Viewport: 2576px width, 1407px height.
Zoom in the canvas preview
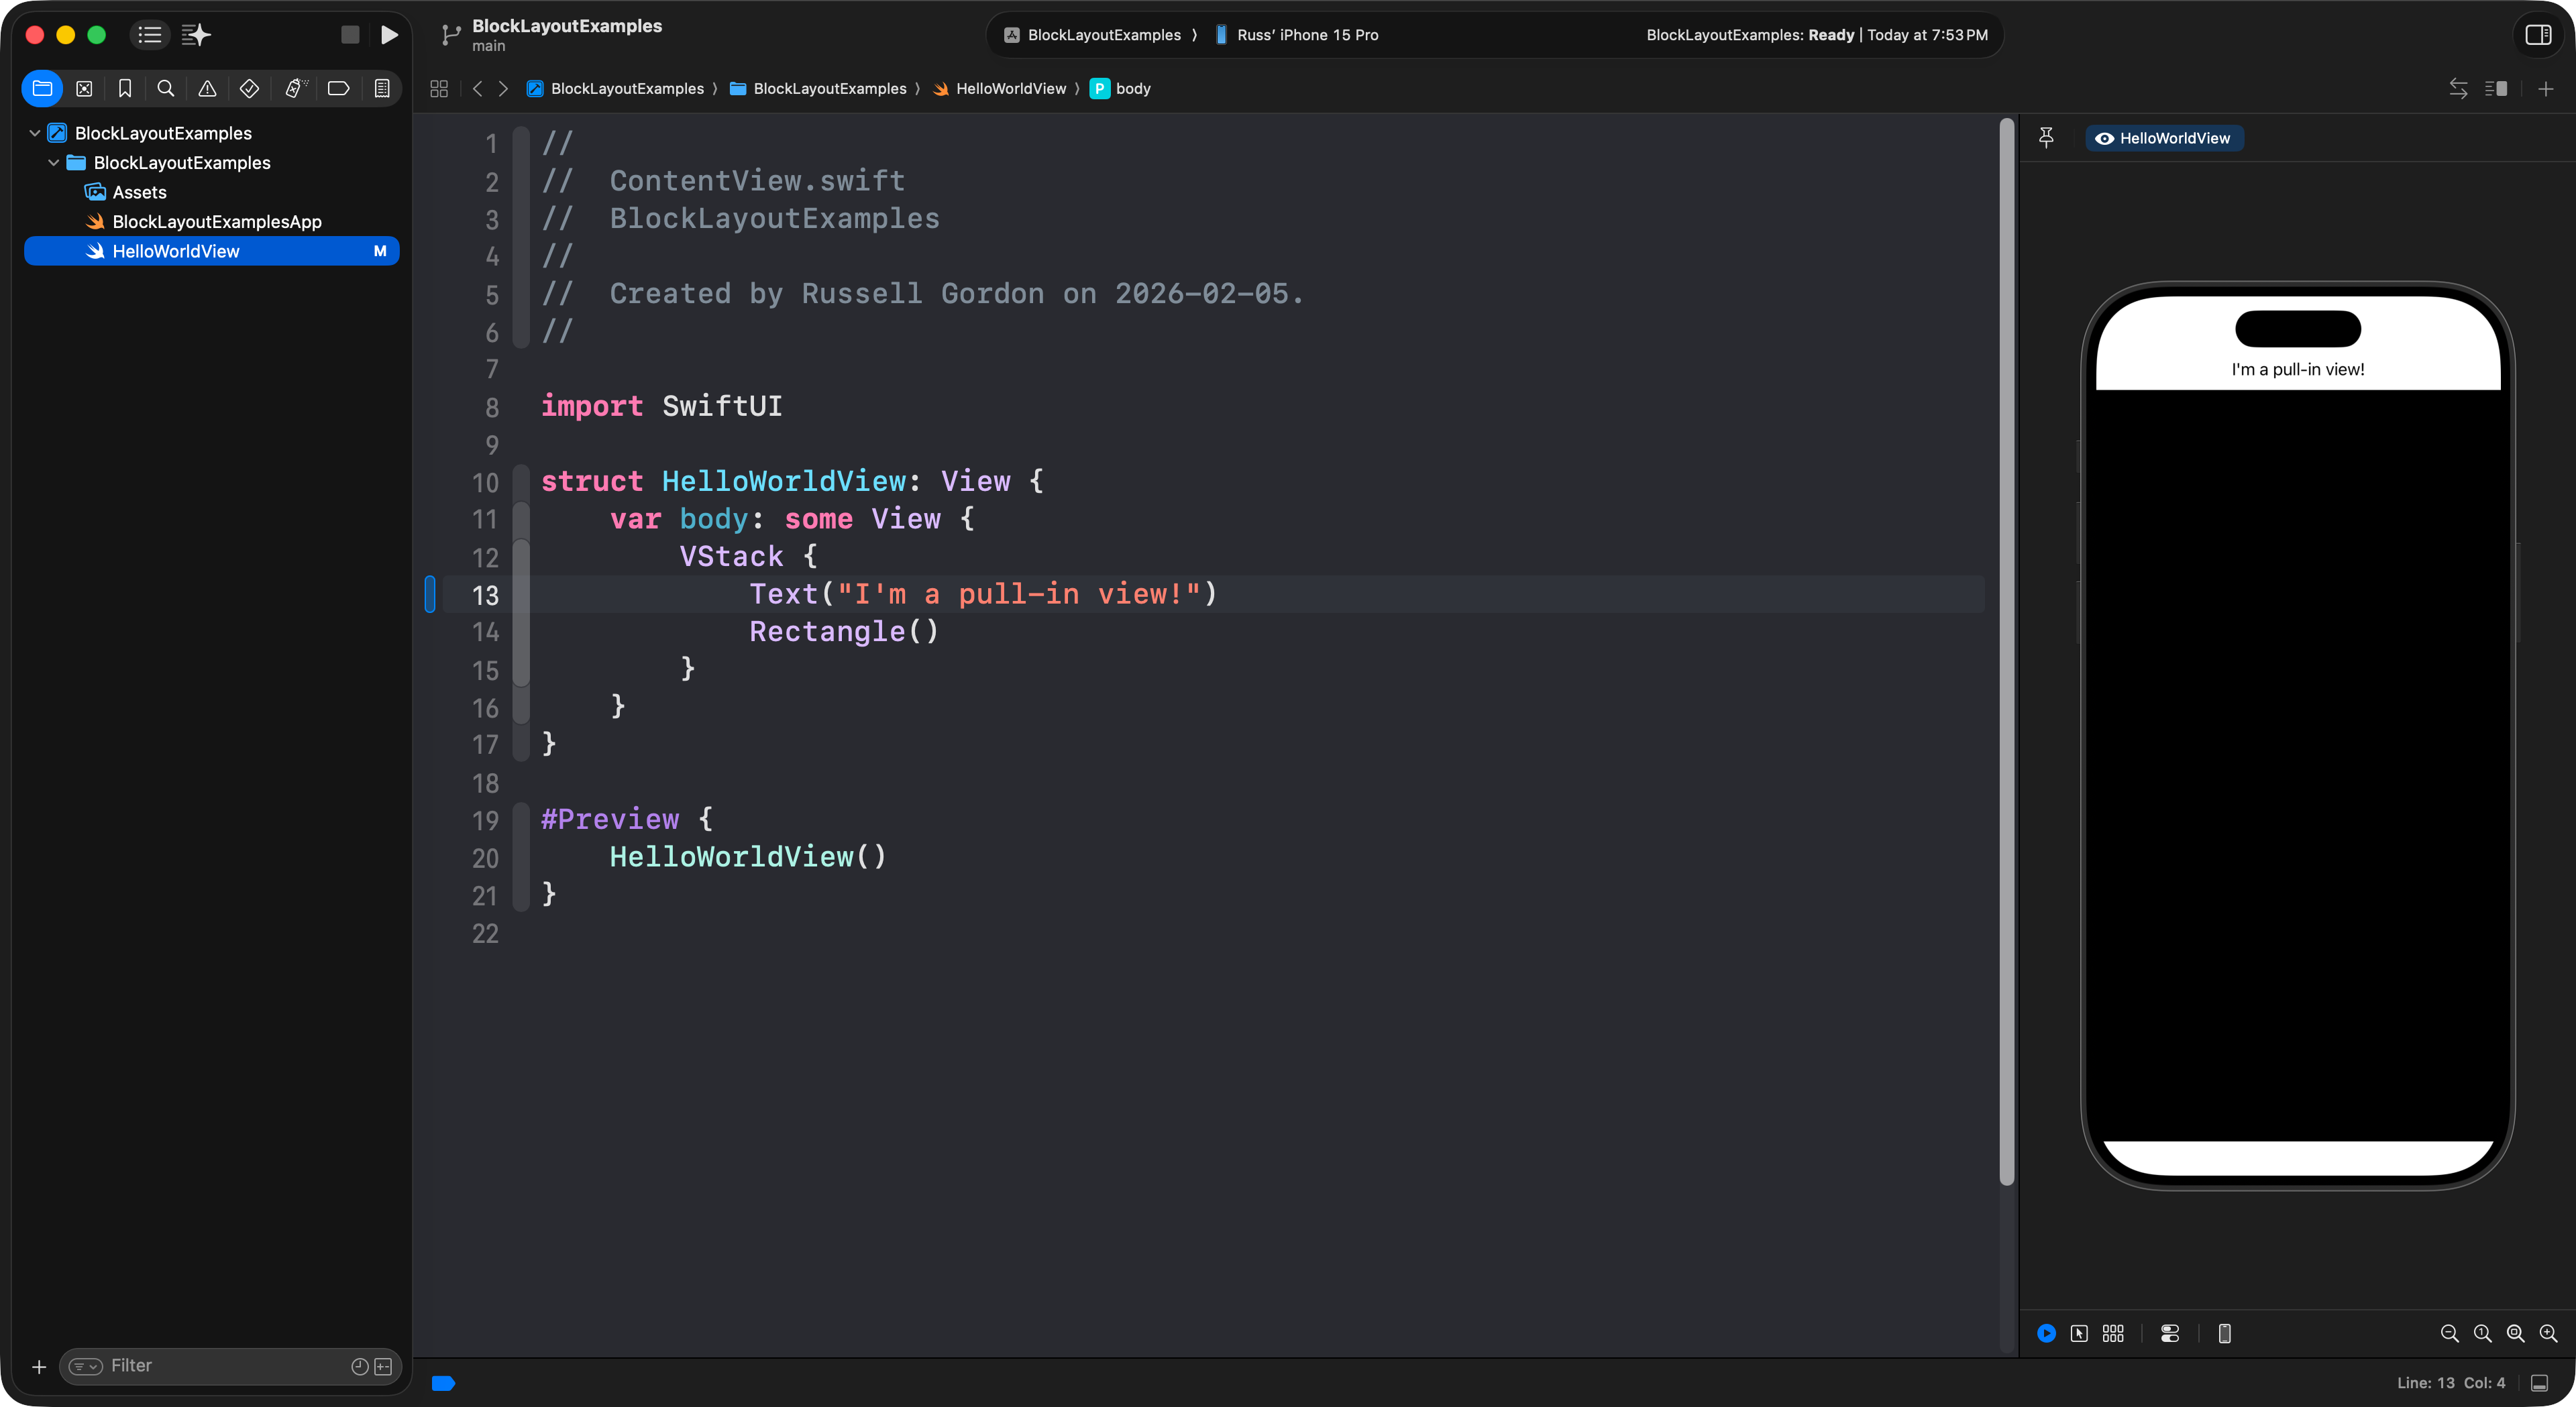coord(2548,1333)
